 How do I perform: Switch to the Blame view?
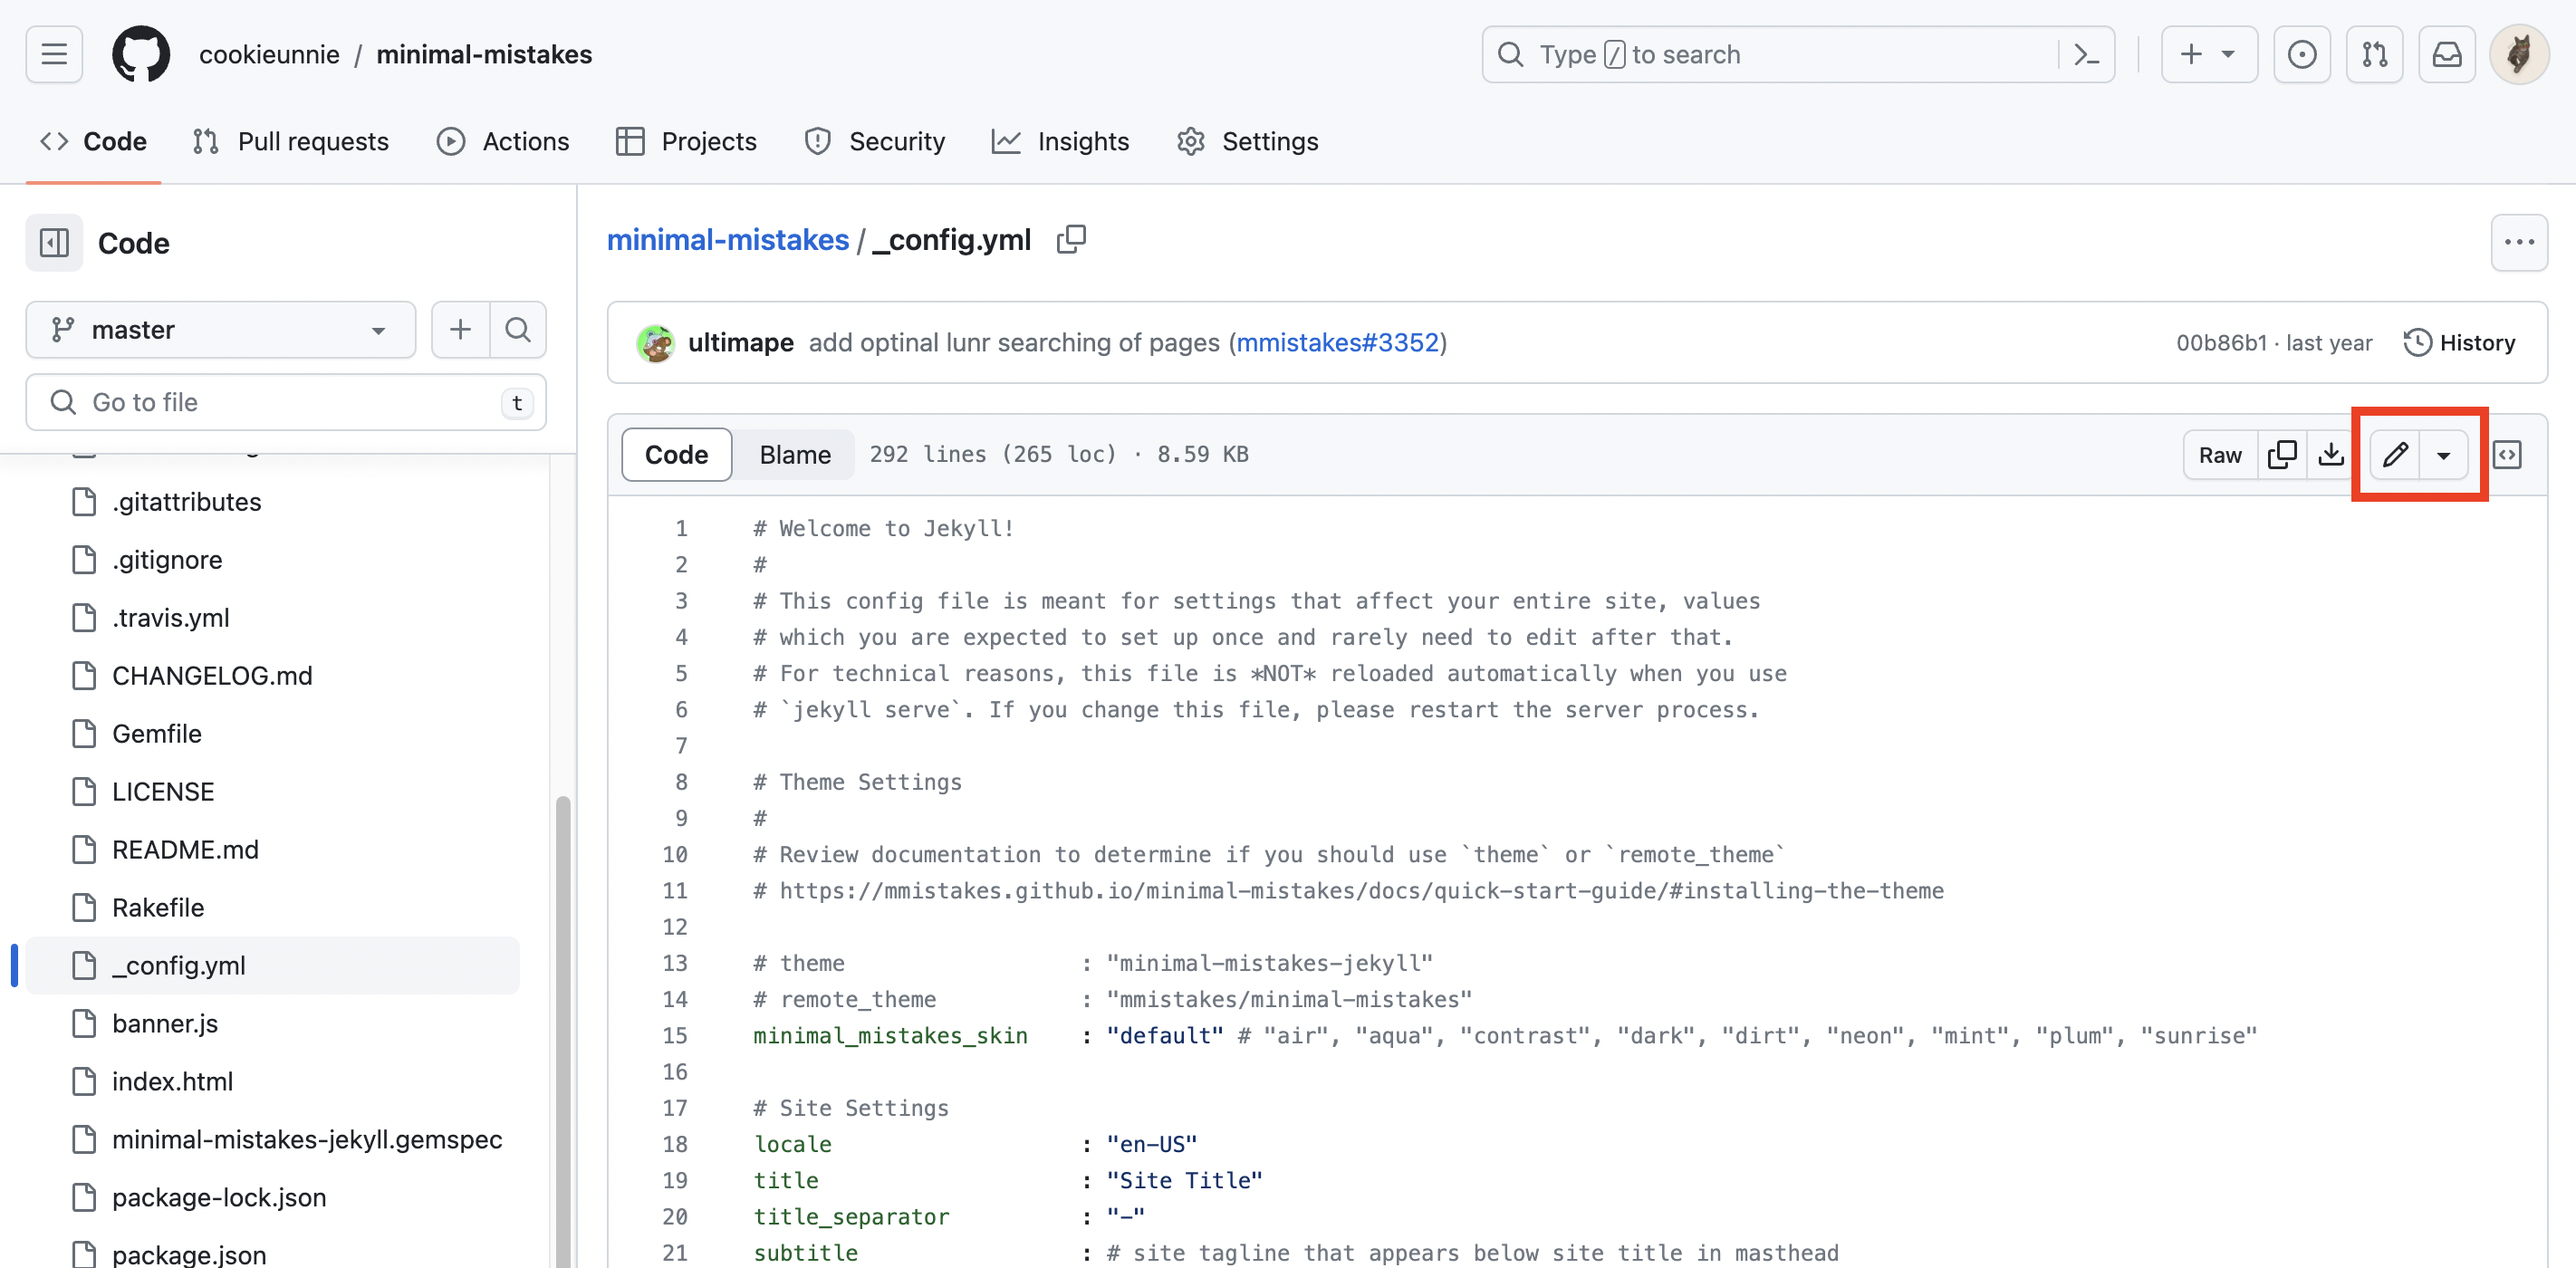pyautogui.click(x=795, y=455)
